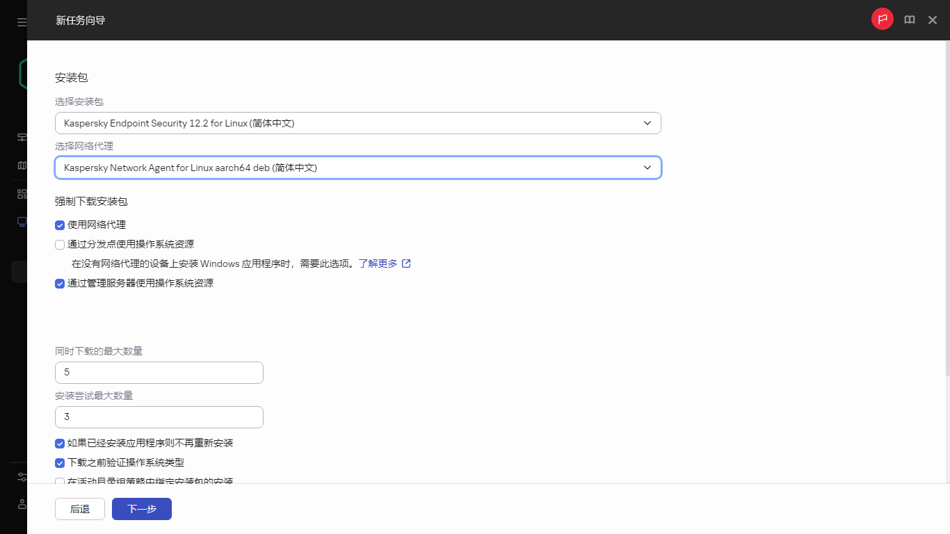
Task: Click the 下一步 button
Action: [x=141, y=508]
